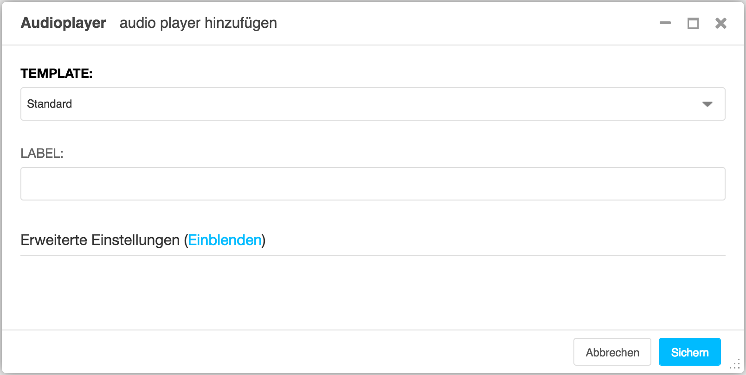Minimize the Audioplayer dialog
This screenshot has height=375, width=746.
(665, 23)
